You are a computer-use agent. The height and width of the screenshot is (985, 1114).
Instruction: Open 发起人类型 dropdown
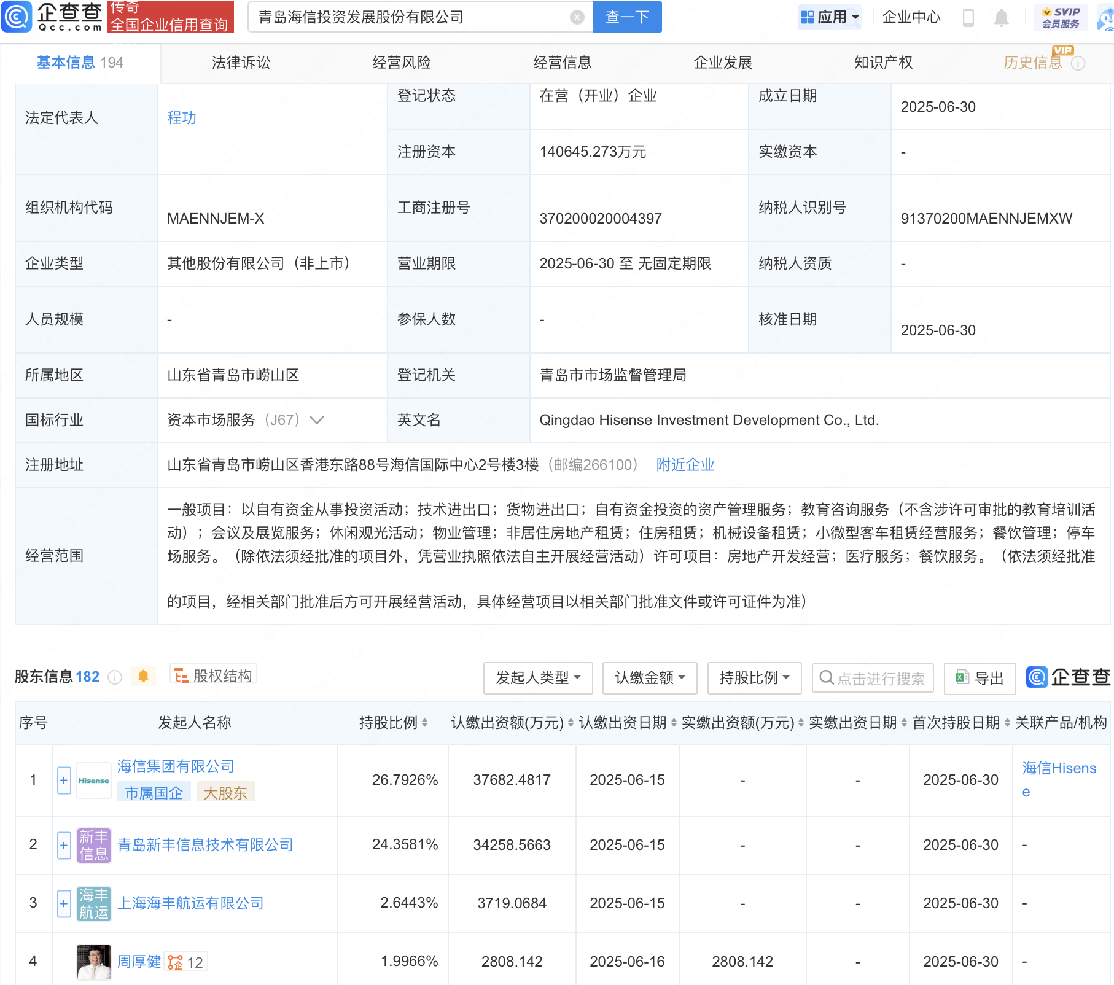[538, 678]
